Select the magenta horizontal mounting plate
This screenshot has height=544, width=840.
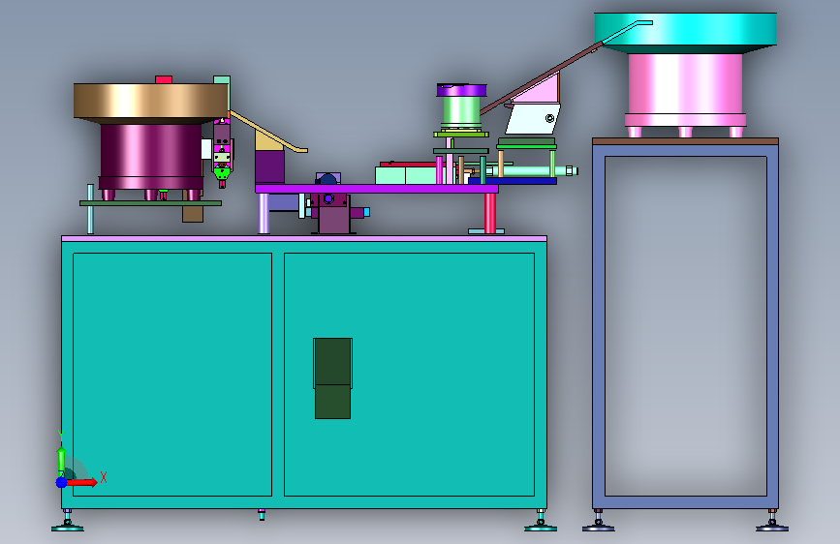[x=377, y=189]
